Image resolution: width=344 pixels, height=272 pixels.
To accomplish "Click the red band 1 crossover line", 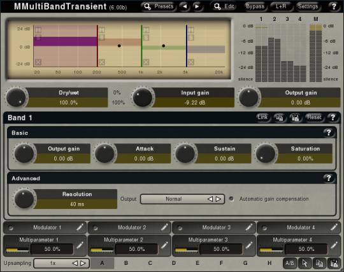I will pos(97,46).
